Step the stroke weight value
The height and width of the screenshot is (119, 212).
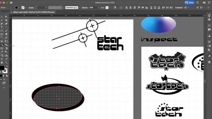coord(36,8)
